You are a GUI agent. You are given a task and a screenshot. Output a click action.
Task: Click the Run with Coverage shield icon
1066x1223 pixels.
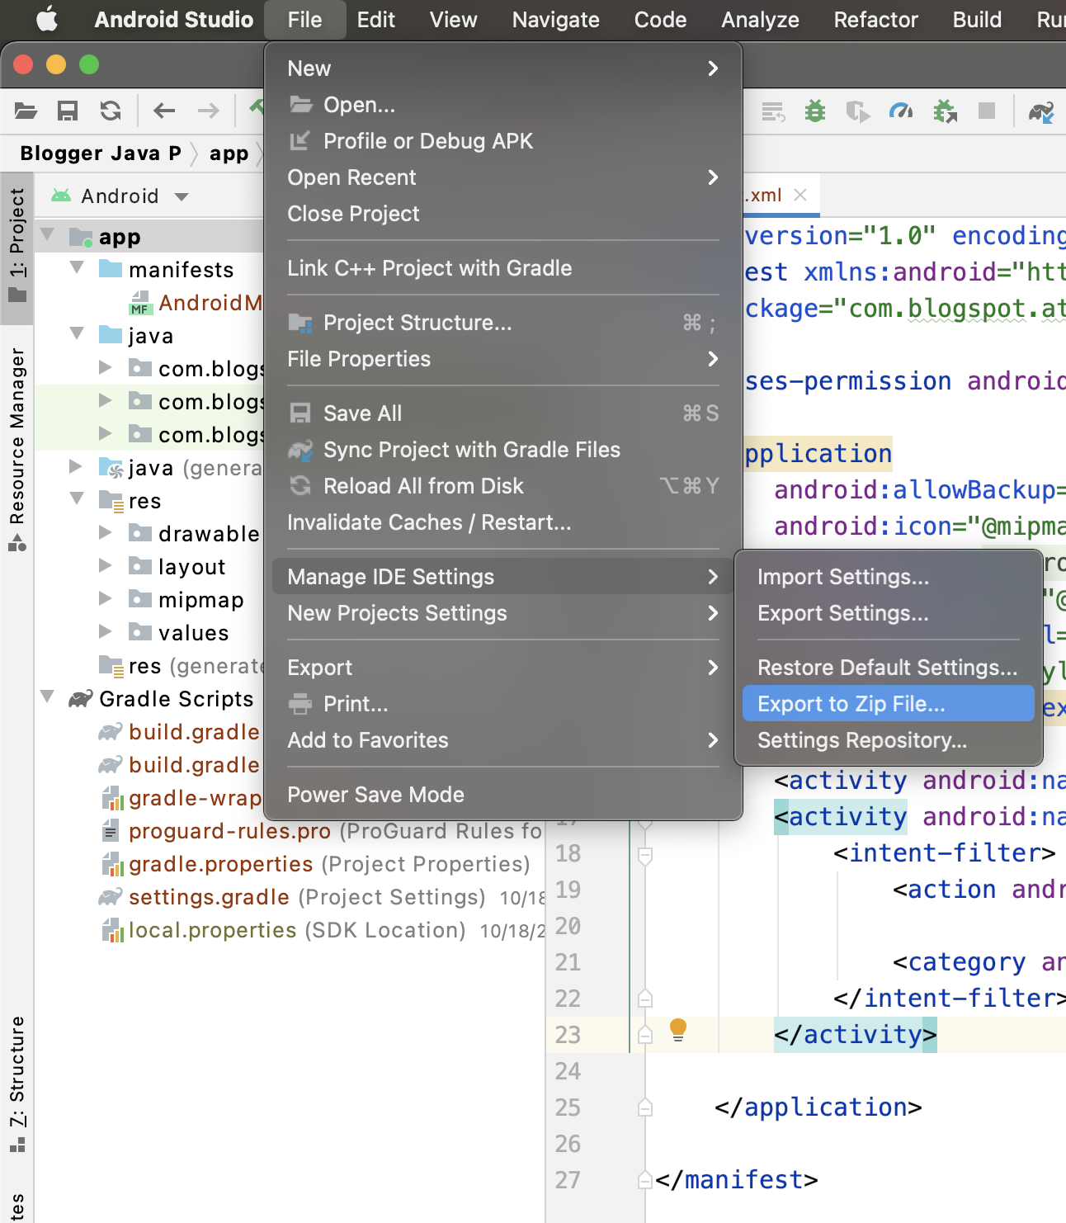858,111
